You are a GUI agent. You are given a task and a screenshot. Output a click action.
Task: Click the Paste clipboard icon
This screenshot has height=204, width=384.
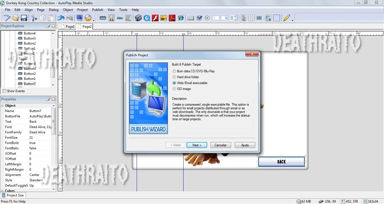coord(51,18)
